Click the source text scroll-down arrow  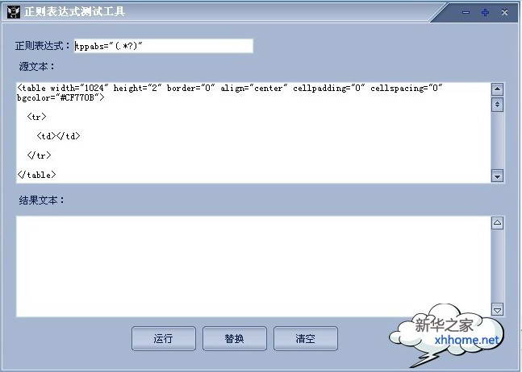point(497,176)
